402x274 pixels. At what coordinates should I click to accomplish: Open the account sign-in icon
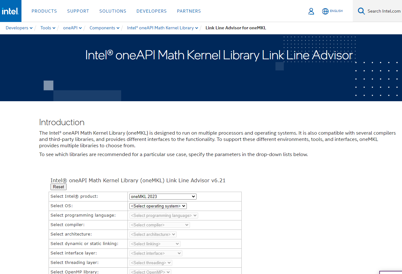click(311, 11)
